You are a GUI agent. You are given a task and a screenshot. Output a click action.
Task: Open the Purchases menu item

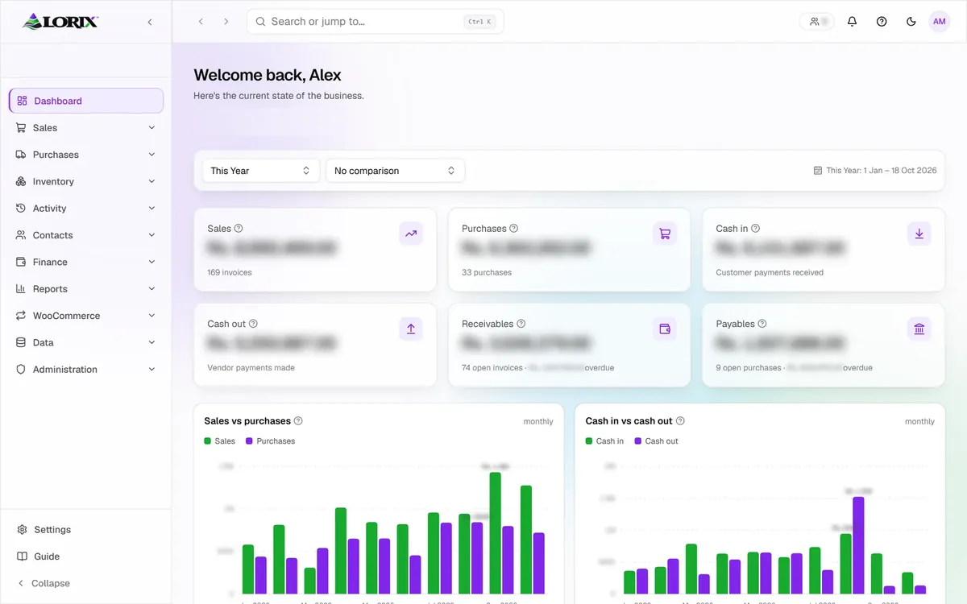tap(86, 155)
